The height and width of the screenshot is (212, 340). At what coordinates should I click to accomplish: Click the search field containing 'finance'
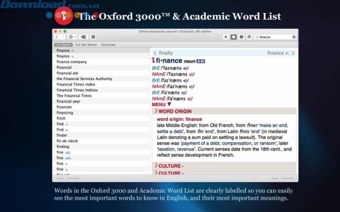[x=275, y=37]
